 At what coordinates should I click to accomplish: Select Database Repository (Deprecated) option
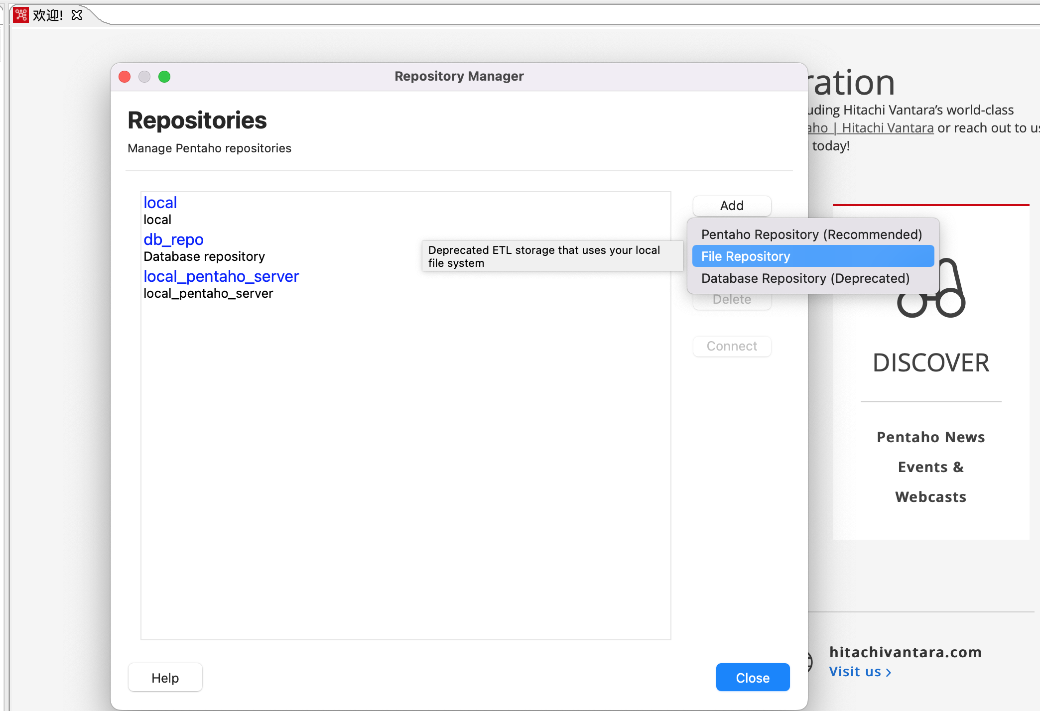coord(805,278)
